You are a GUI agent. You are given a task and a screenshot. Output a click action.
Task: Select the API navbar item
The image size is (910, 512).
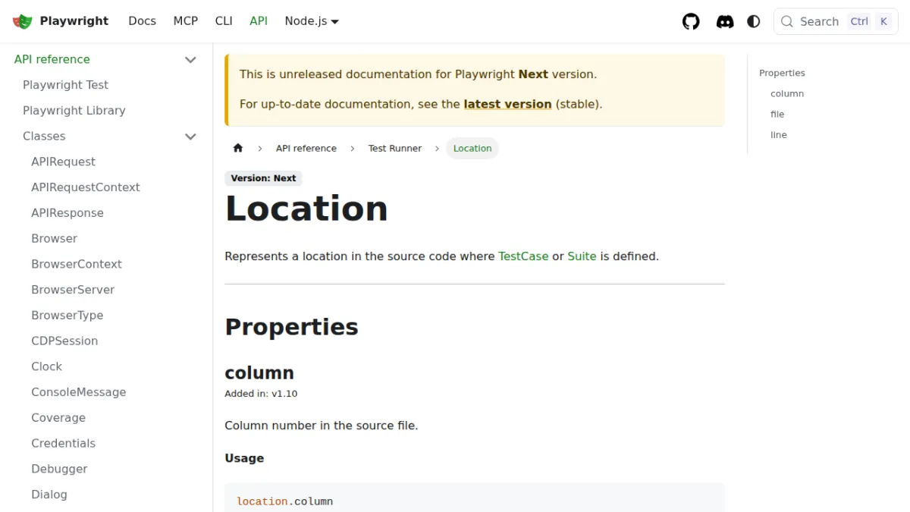[x=259, y=21]
